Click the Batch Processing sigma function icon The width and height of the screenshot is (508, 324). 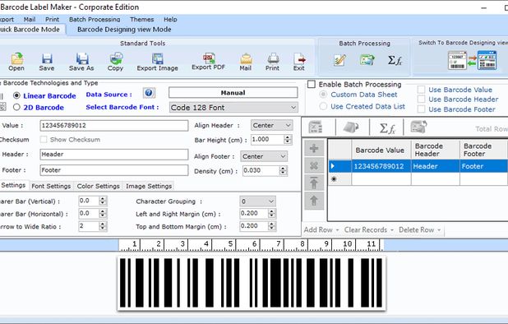click(x=395, y=60)
